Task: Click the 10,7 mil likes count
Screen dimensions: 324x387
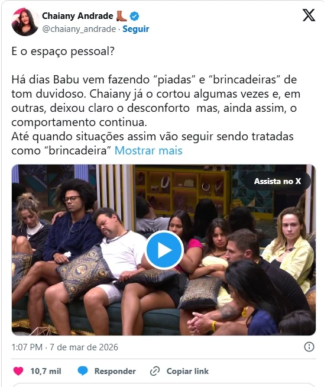Action: [x=46, y=371]
